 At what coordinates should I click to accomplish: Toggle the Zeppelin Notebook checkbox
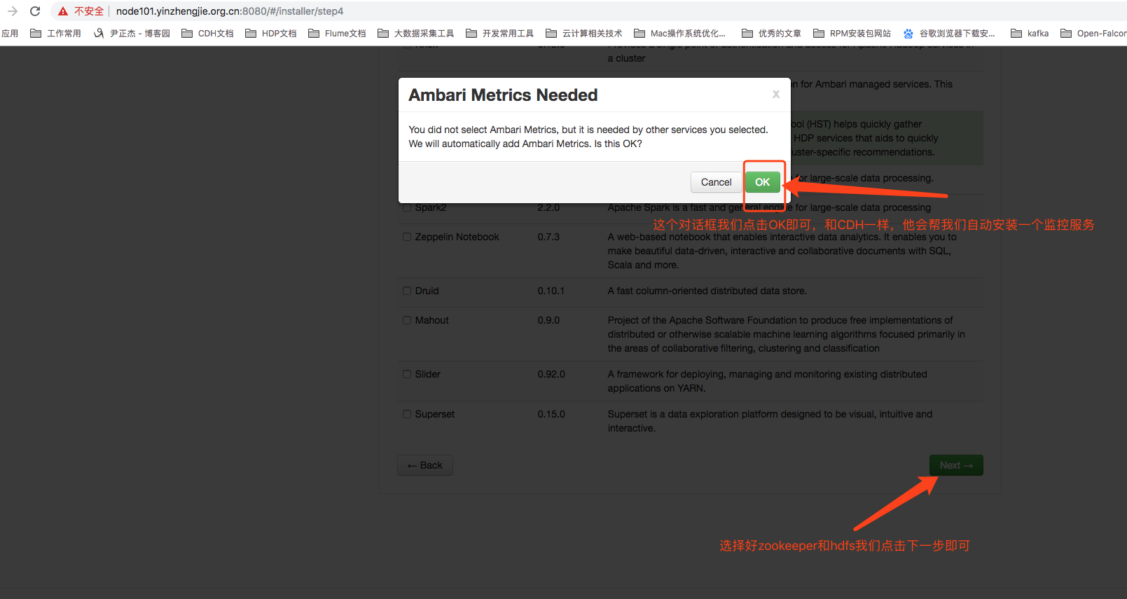tap(407, 237)
